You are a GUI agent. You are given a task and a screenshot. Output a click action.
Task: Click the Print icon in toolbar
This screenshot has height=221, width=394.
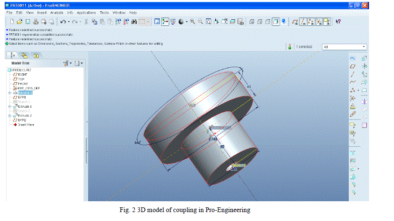coord(36,22)
